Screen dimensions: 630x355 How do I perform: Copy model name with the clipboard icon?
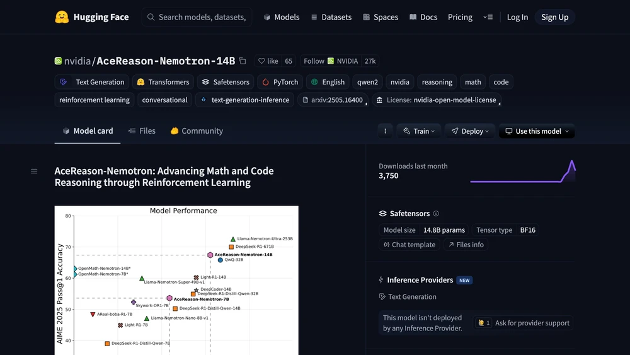243,61
